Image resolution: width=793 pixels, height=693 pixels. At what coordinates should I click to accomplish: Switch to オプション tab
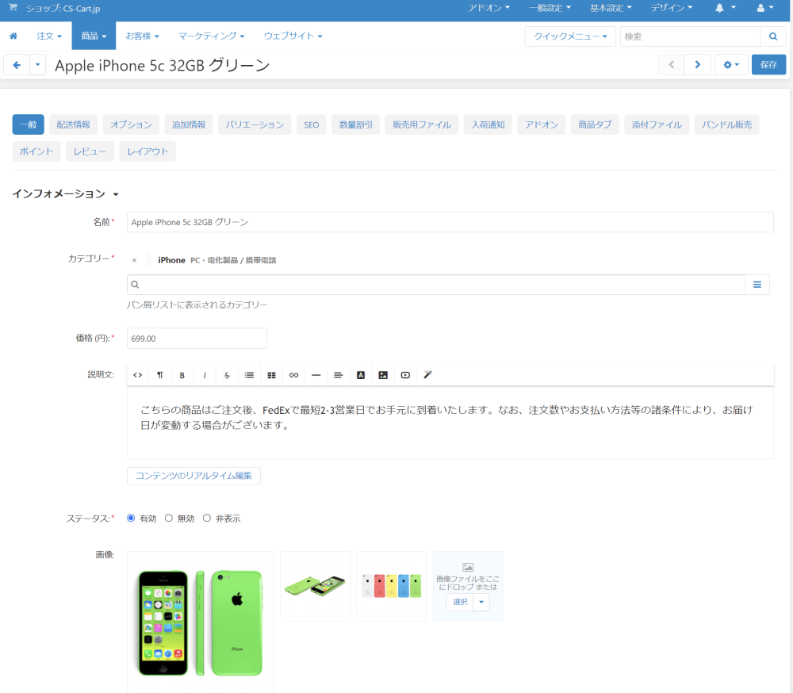[131, 124]
